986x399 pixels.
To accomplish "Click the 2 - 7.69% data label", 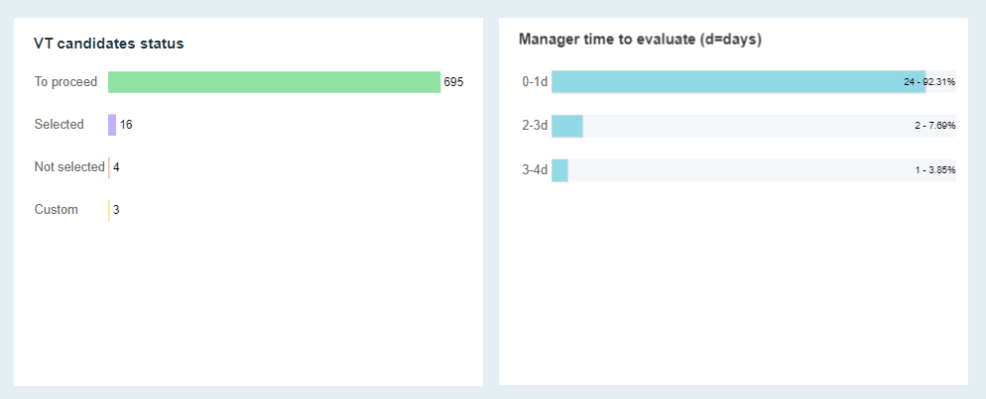I will 934,127.
